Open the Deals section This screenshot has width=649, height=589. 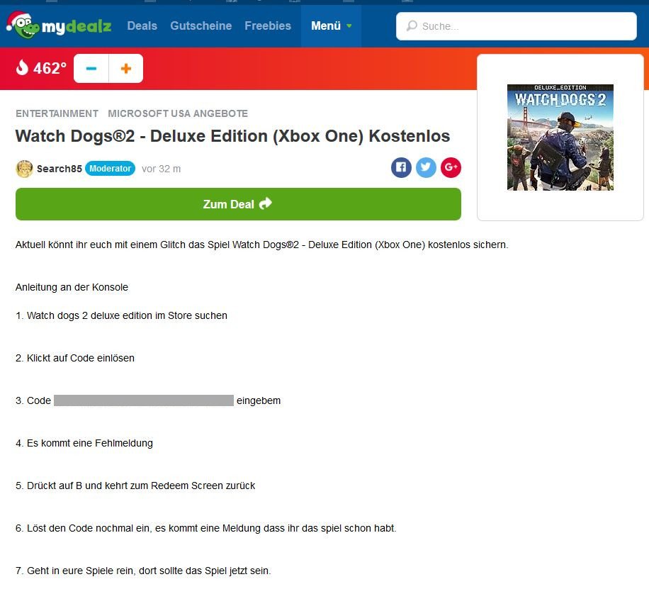[142, 26]
